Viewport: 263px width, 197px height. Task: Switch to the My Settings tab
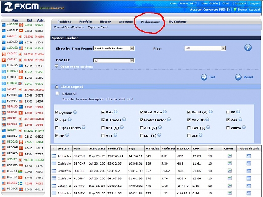pos(178,22)
